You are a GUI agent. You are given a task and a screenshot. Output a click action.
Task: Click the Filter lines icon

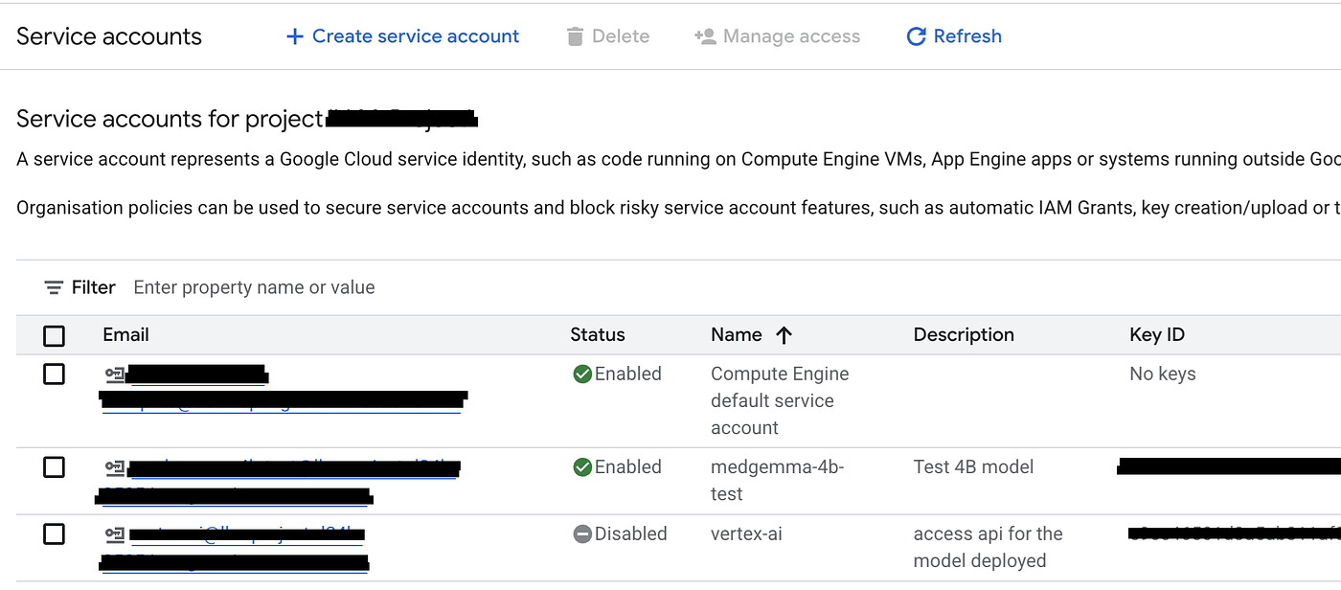(x=54, y=287)
